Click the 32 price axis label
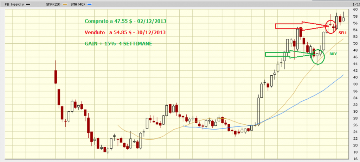 (356, 105)
